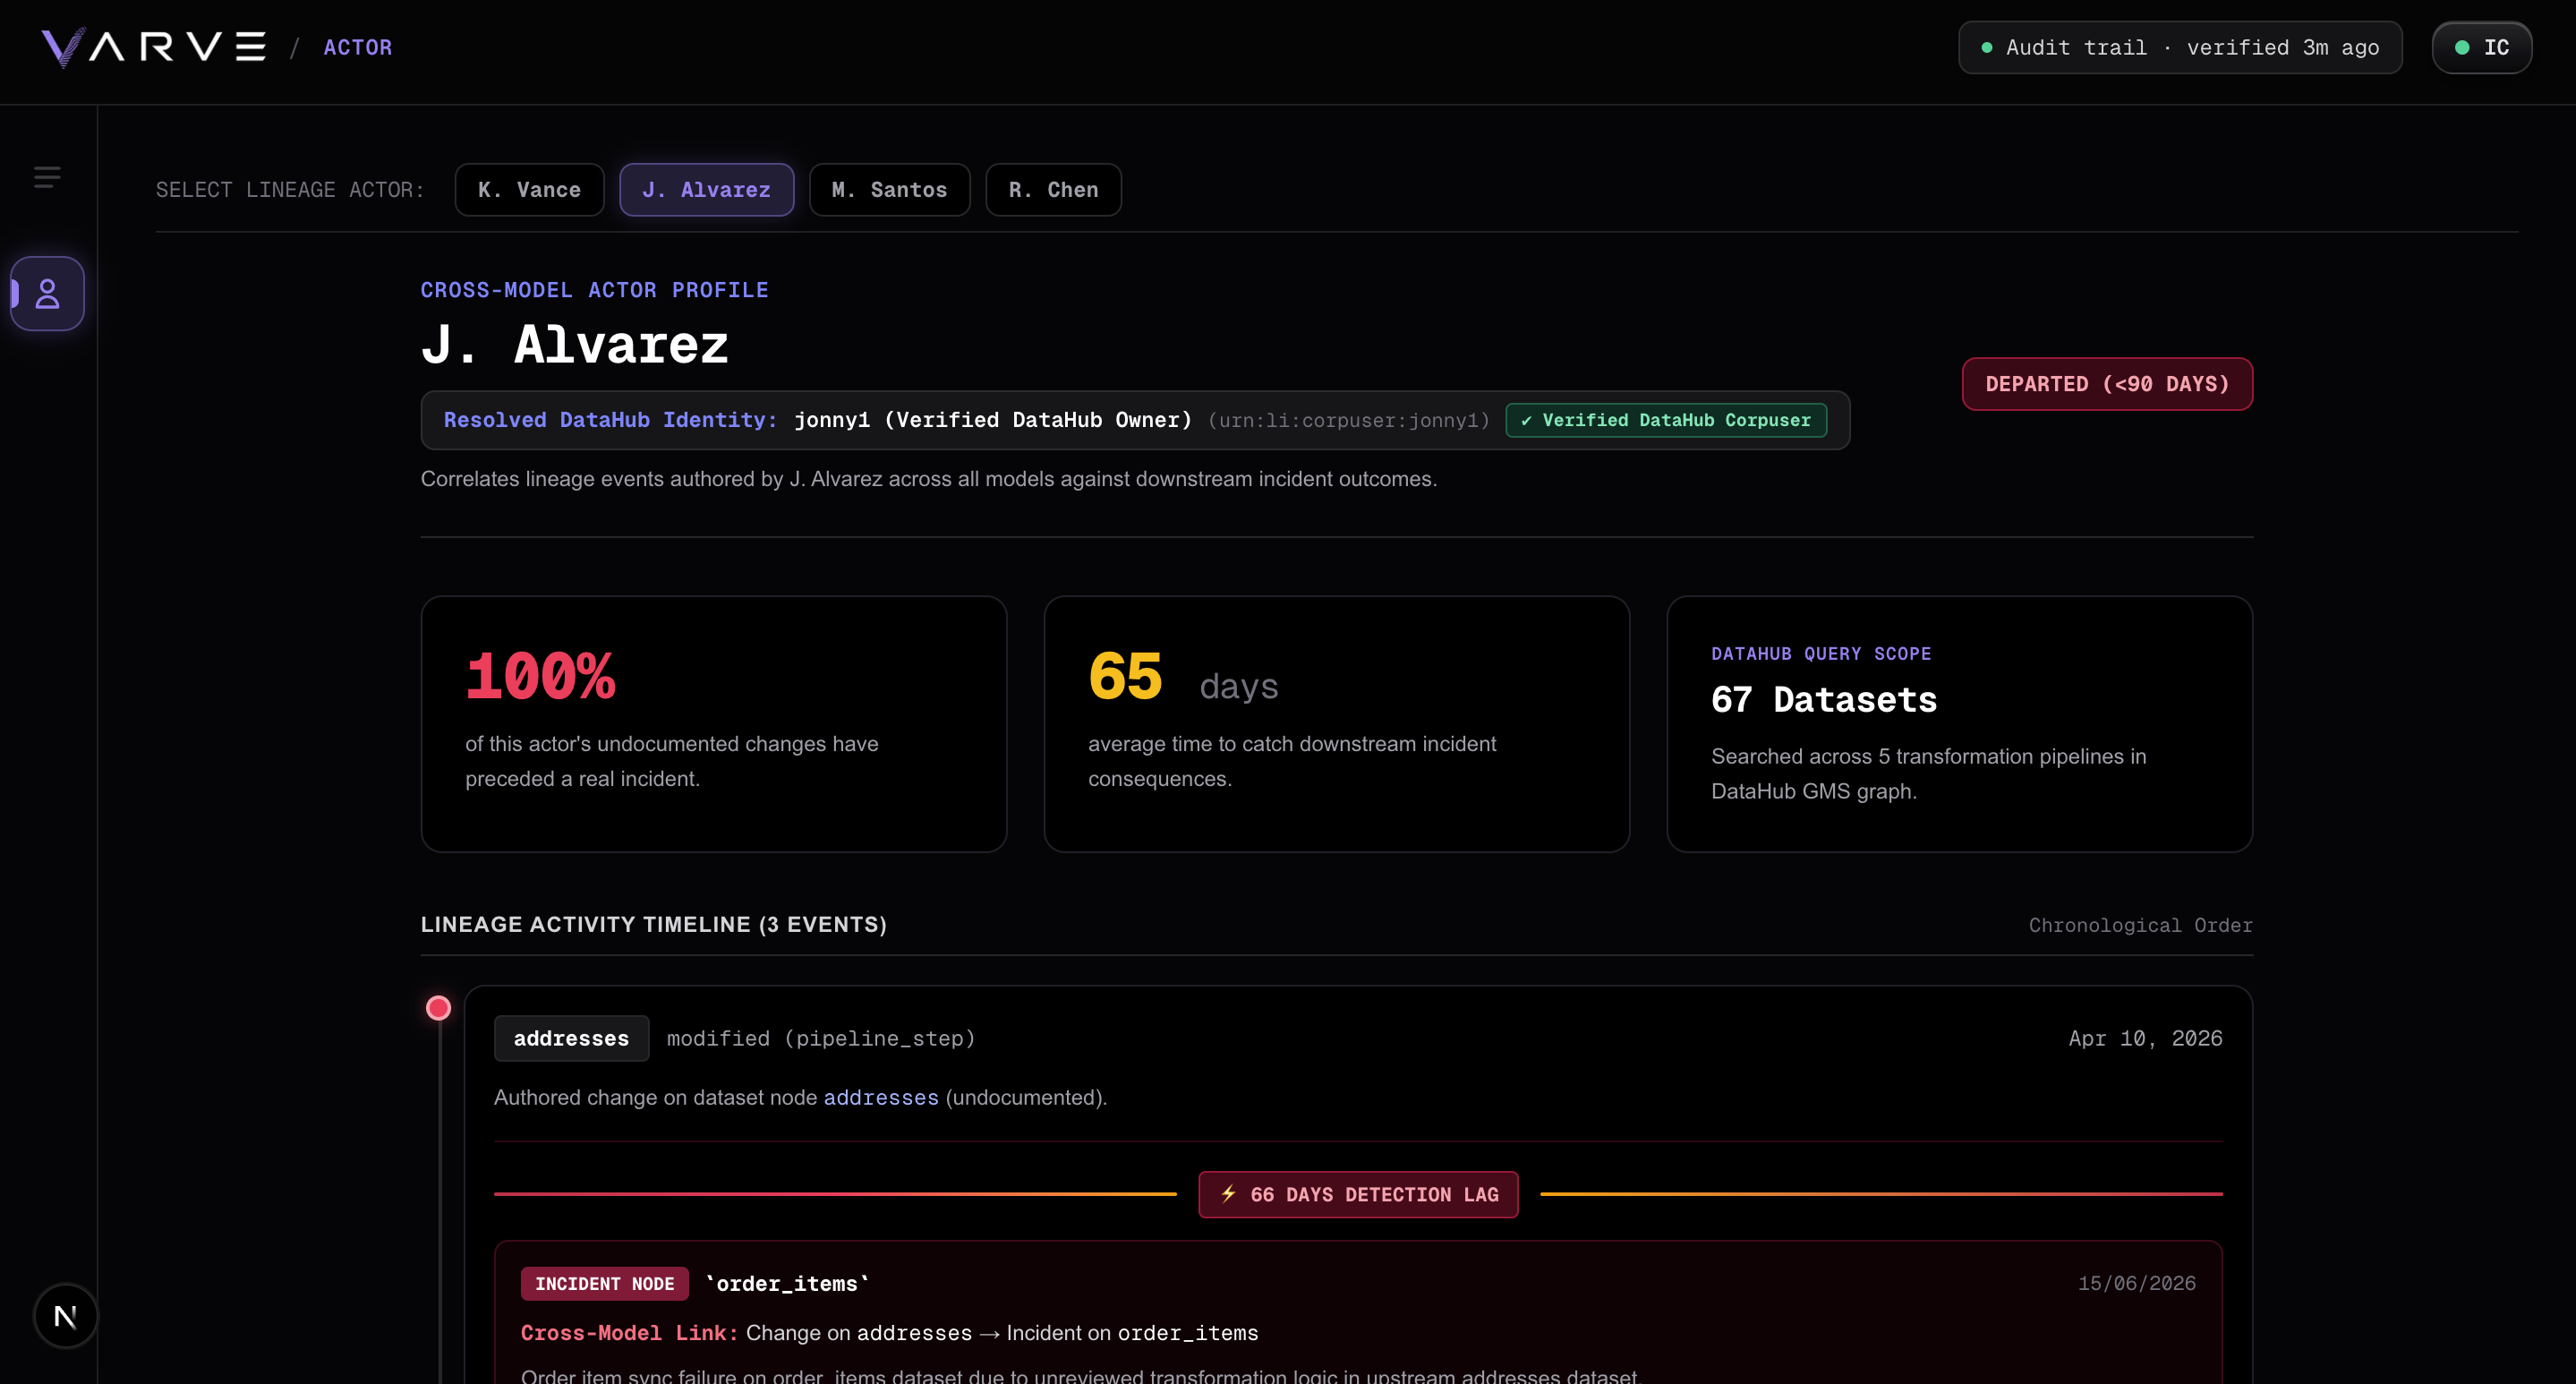
Task: Click the Resolved DataHub Identity label
Action: tap(610, 420)
